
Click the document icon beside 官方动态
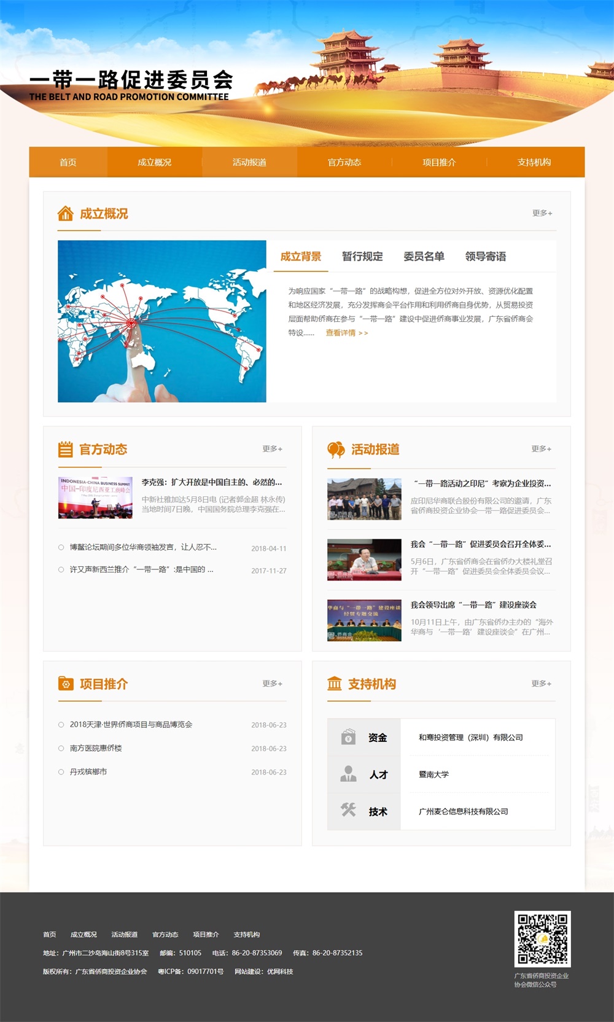[x=65, y=450]
